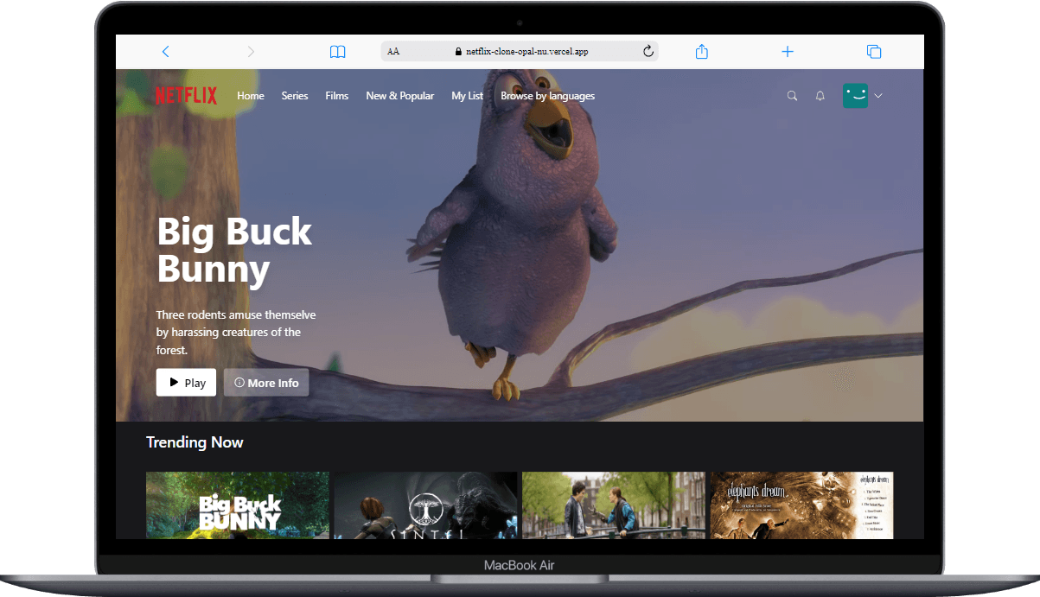Show the tab overview icon
1040x597 pixels.
click(874, 52)
